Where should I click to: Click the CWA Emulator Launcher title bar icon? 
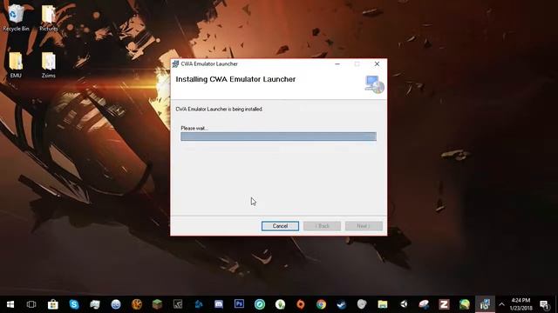[175, 63]
